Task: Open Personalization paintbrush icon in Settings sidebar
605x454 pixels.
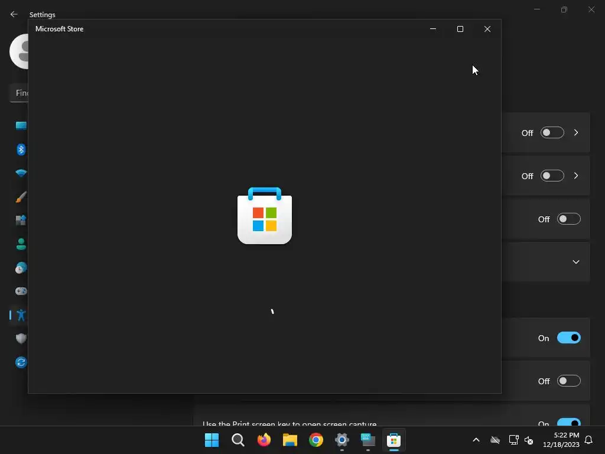Action: pyautogui.click(x=21, y=197)
